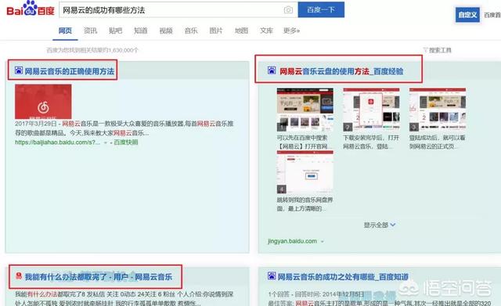Viewport: 501px width, 306px height.
Task: Expand arrow beside jingyan.baidu.com
Action: click(322, 242)
